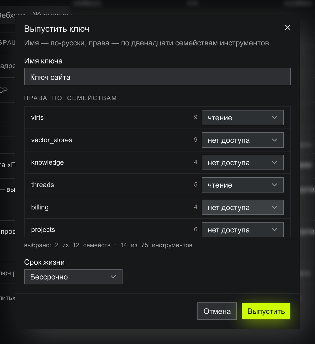Click the «Выпустить» button
315x344 pixels.
[x=266, y=311]
